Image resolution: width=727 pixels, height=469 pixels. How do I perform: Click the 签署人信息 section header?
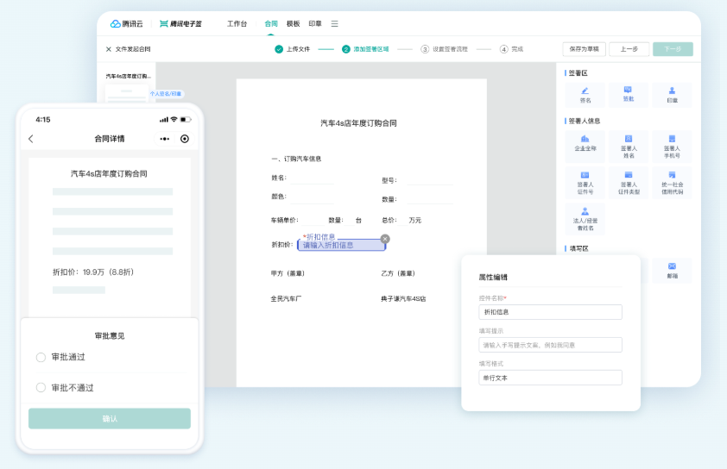(x=585, y=122)
